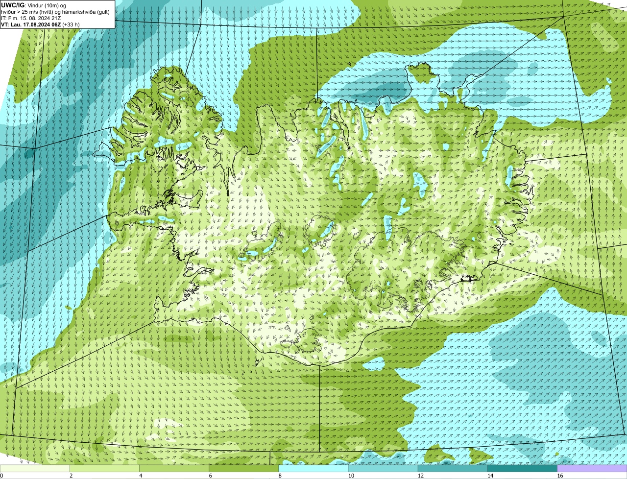Click the '0' label on the color scale
627x479 pixels.
(1, 476)
